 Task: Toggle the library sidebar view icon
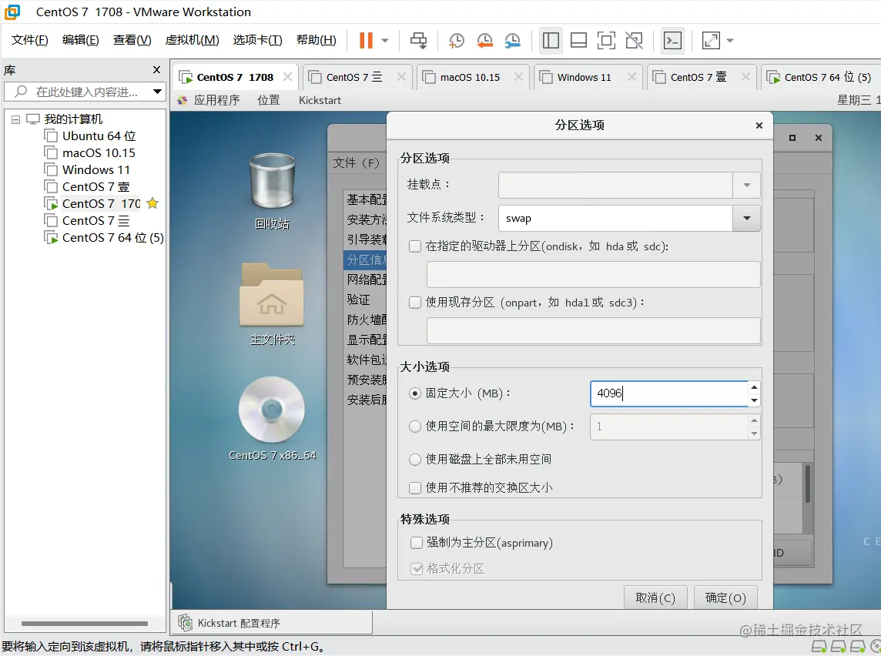(551, 41)
